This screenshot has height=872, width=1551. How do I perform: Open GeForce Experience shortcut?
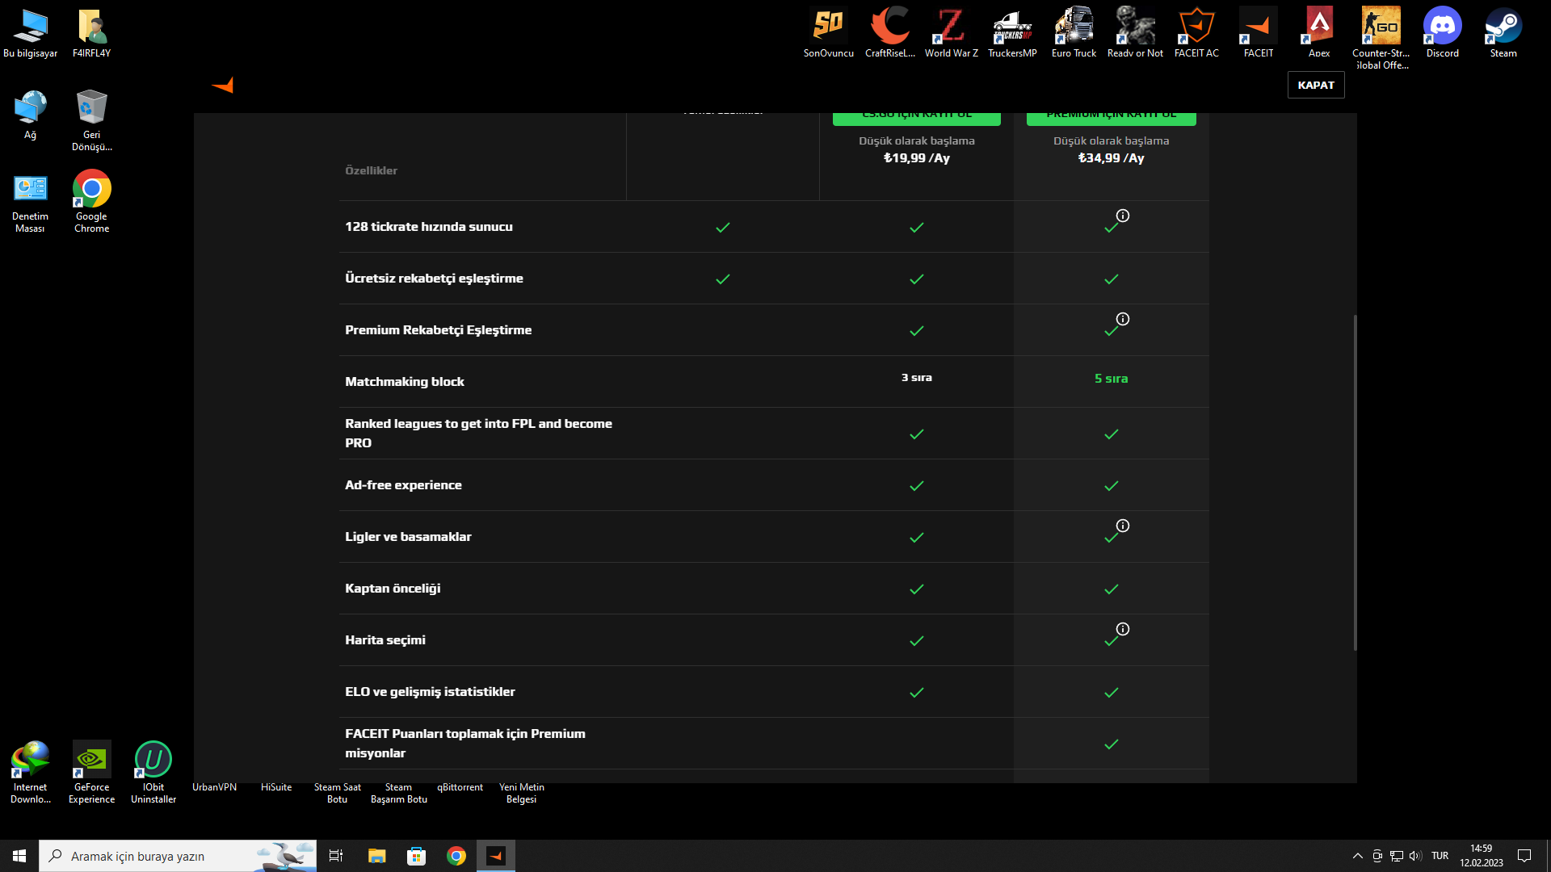tap(91, 772)
